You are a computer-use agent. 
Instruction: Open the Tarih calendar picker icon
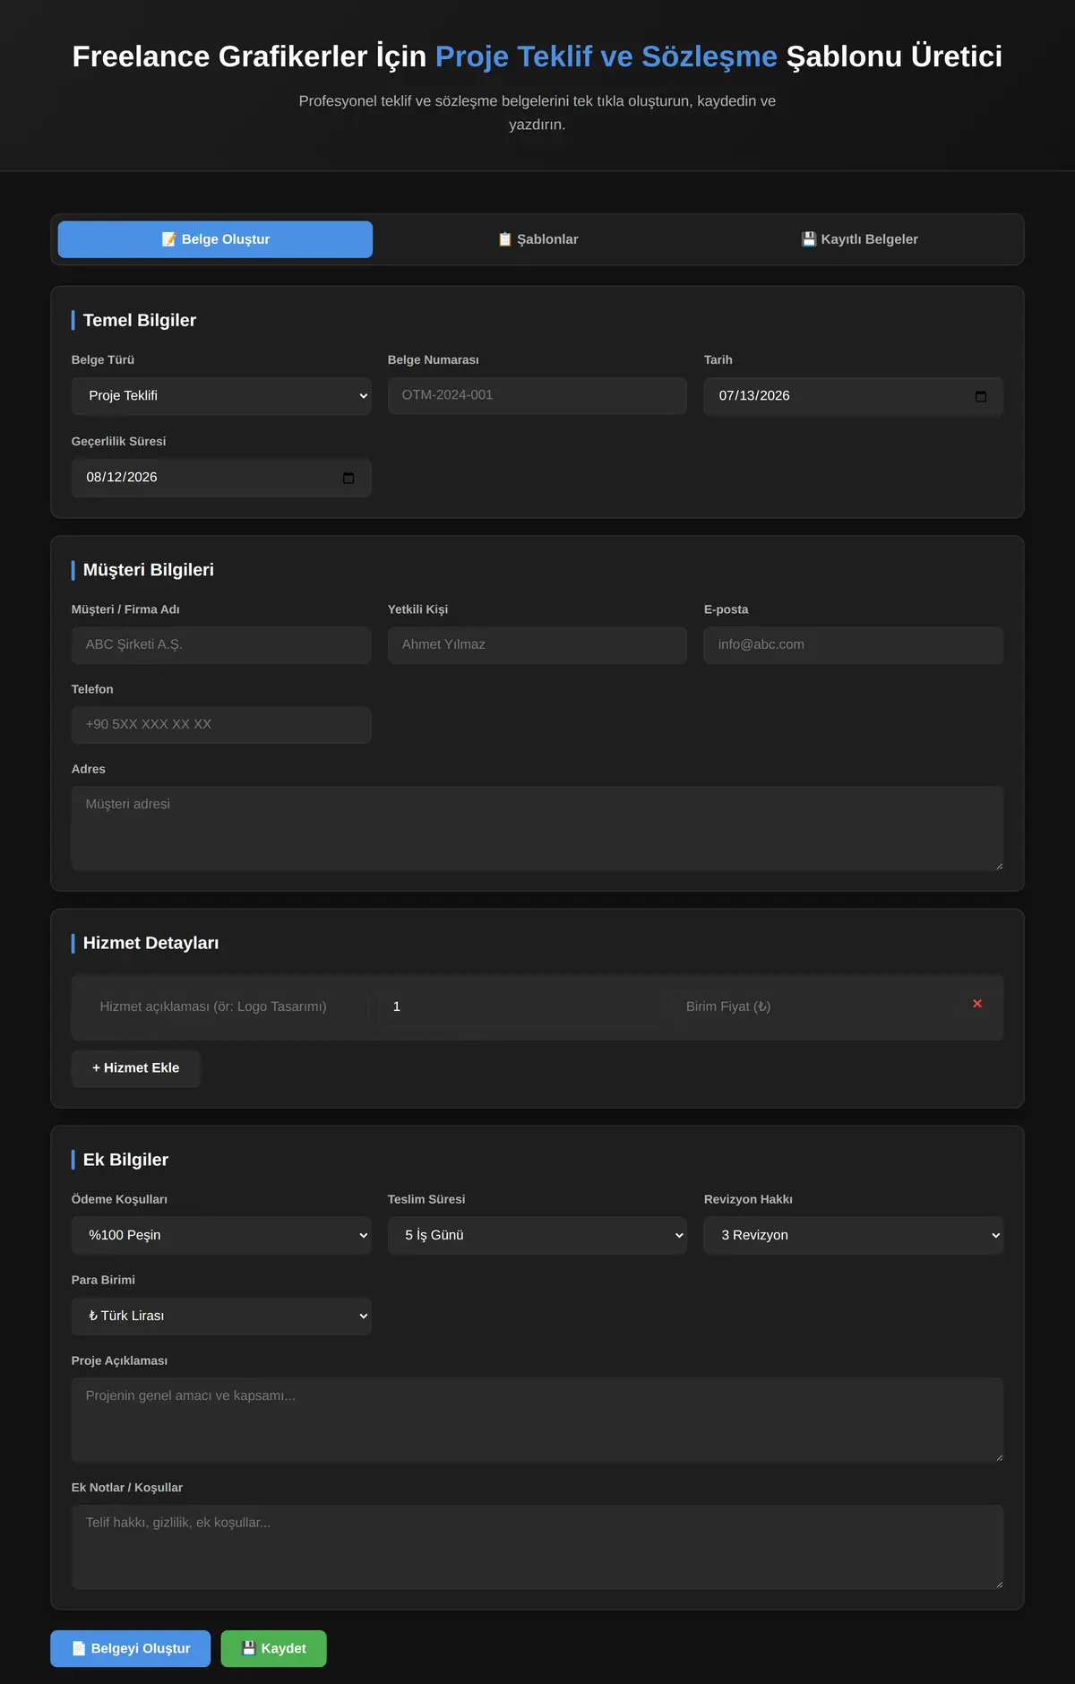[x=981, y=396]
